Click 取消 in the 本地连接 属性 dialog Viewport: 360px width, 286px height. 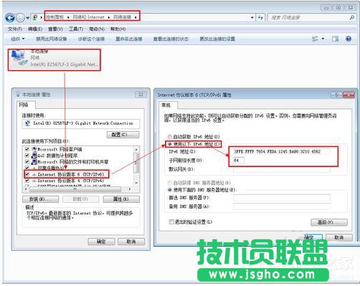131,242
